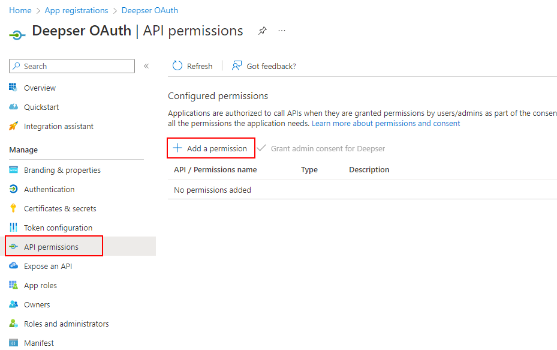Open Expose an API

[48, 266]
